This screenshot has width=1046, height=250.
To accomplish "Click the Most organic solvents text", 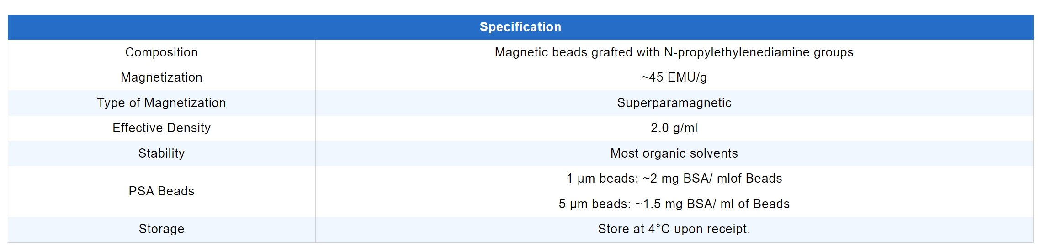I will pos(674,153).
